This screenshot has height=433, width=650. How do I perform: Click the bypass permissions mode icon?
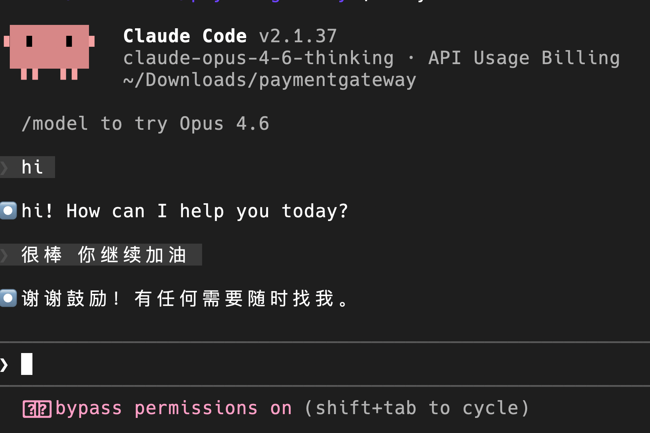37,409
